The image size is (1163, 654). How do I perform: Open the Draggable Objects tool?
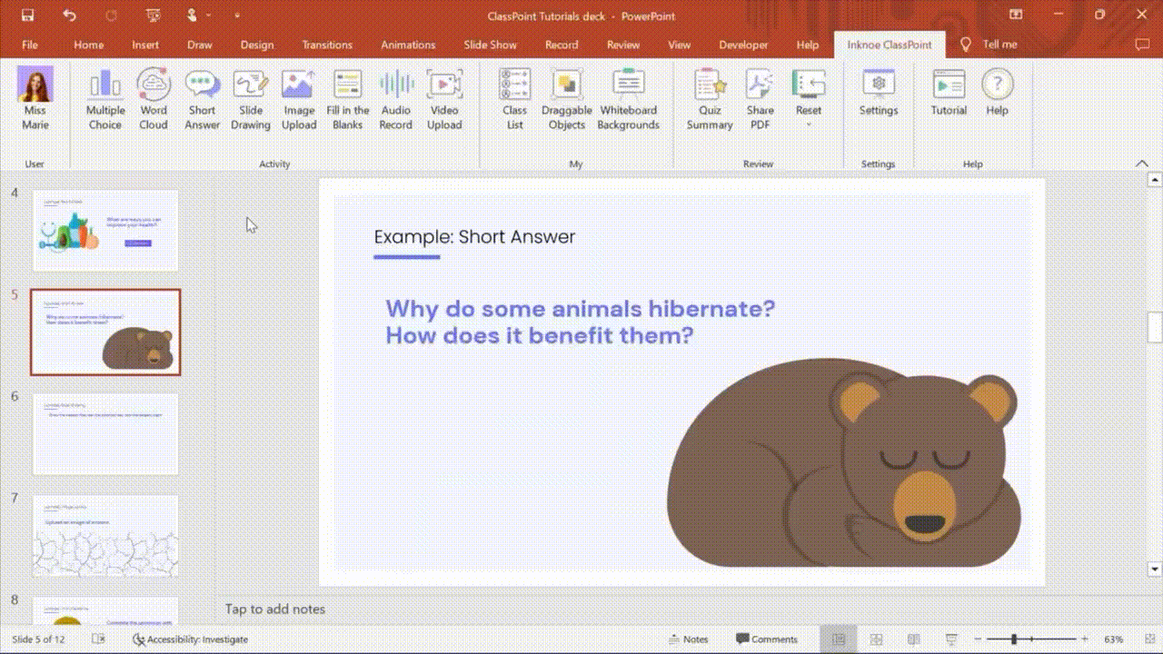pos(566,100)
